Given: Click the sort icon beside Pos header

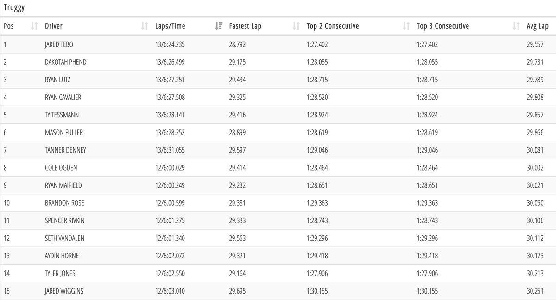Looking at the screenshot, I should click(34, 26).
